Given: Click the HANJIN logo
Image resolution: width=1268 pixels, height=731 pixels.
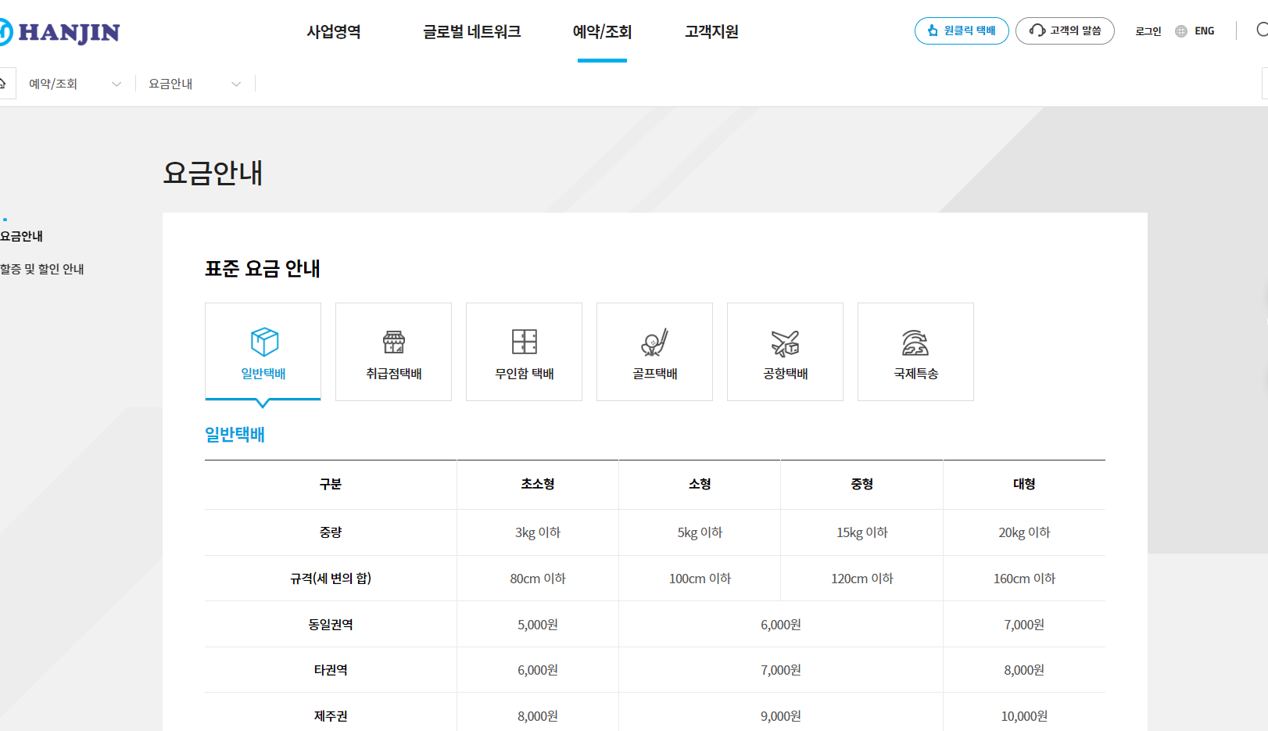Looking at the screenshot, I should pos(60,32).
